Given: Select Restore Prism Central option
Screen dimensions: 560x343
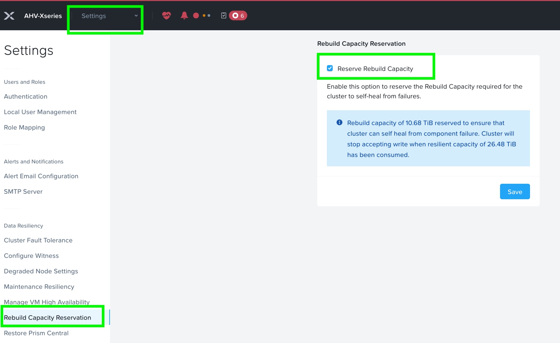Looking at the screenshot, I should coord(36,333).
